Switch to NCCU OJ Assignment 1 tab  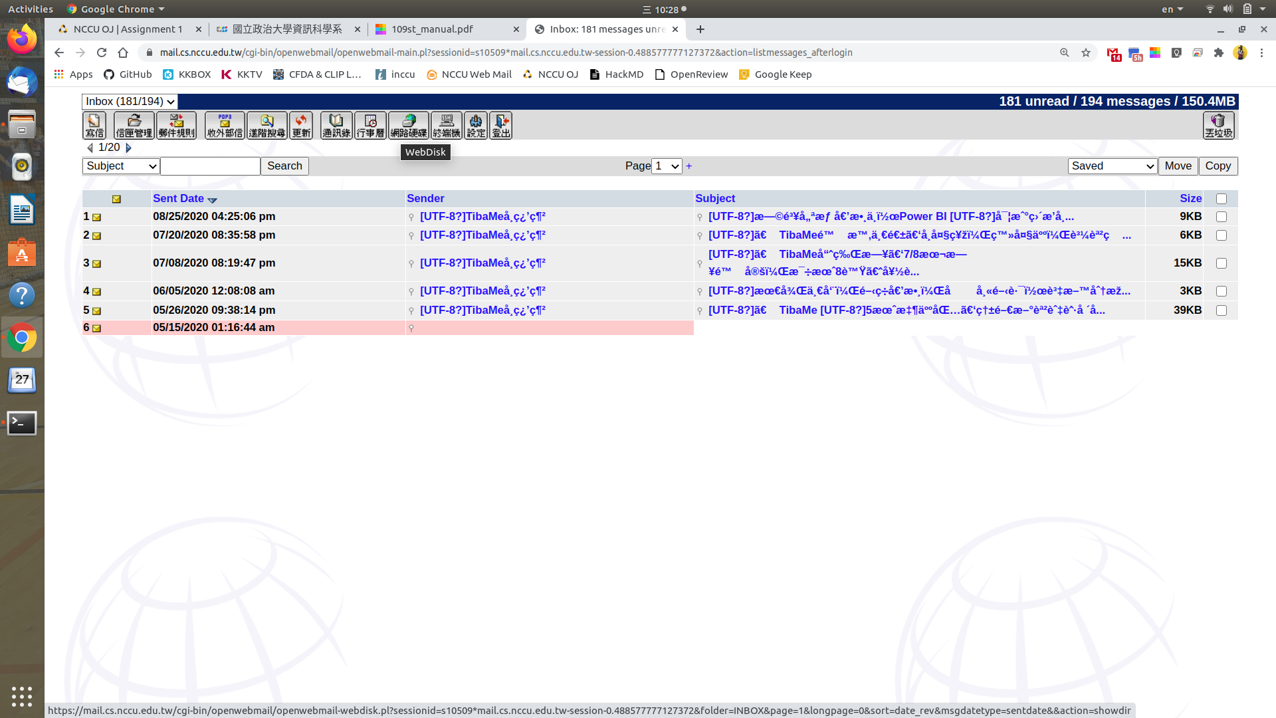coord(128,29)
